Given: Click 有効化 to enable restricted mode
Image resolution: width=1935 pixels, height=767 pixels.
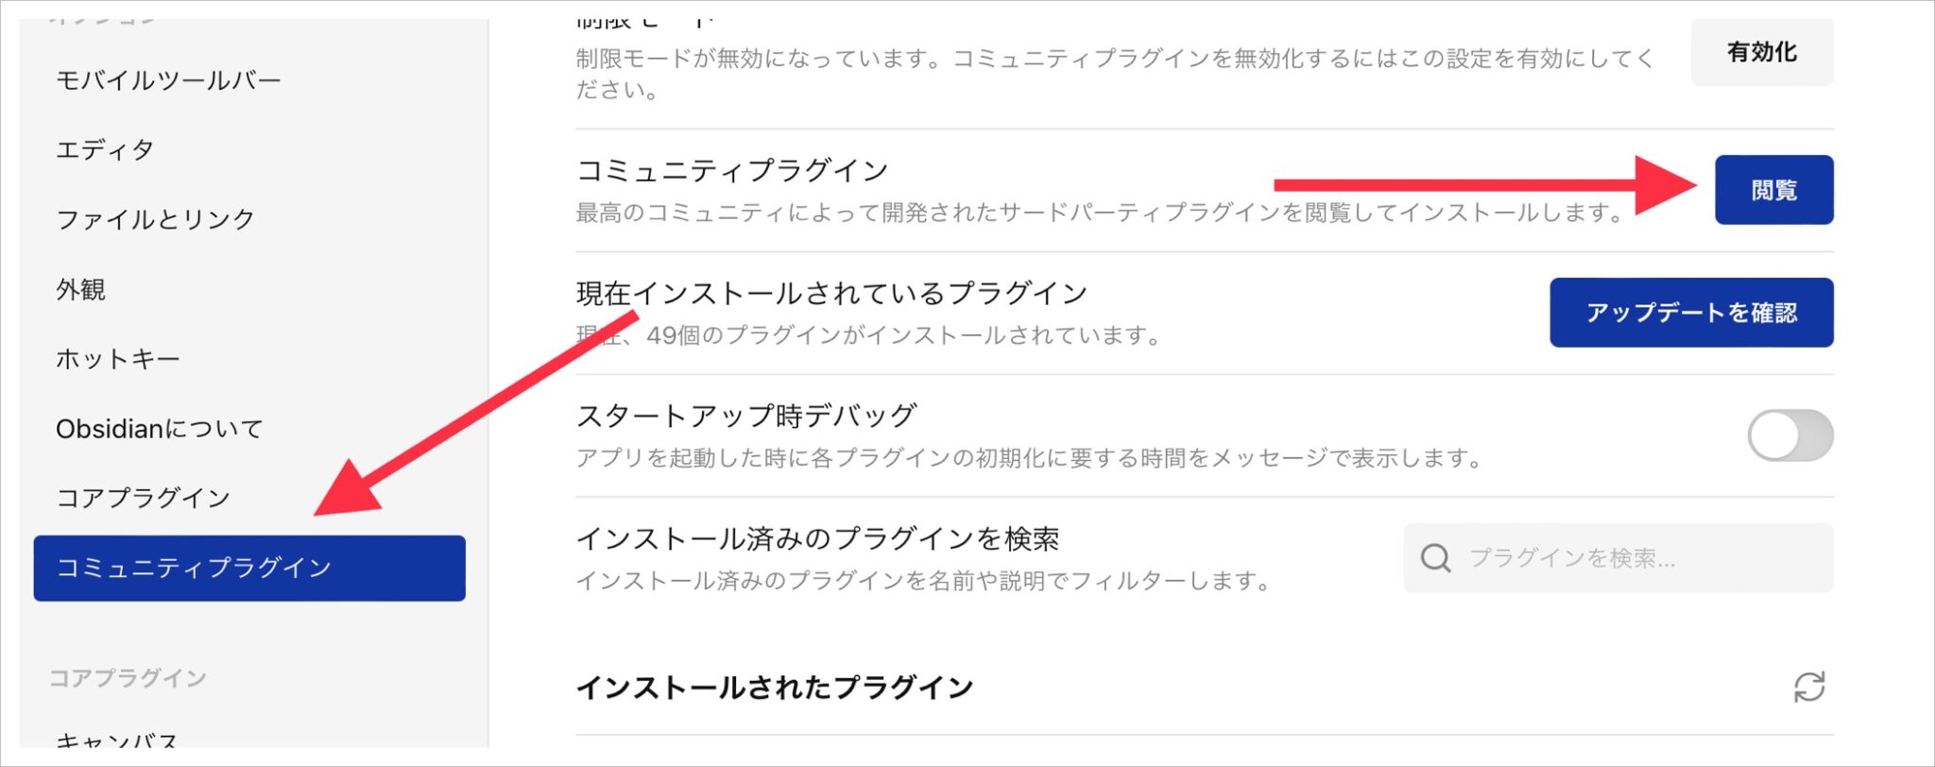Looking at the screenshot, I should [x=1760, y=53].
